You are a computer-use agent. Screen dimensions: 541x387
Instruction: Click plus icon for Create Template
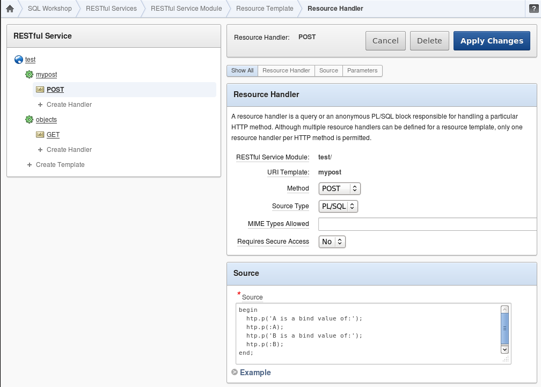tap(30, 165)
